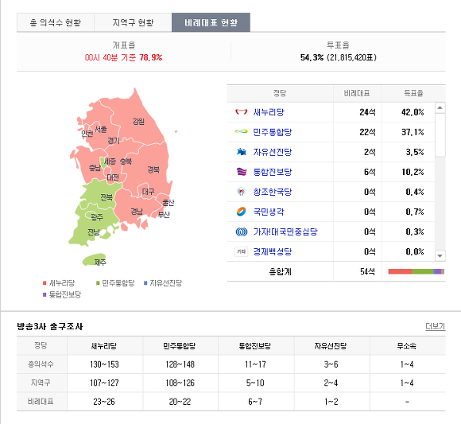Click the party list scrollbar thumb

point(440,134)
